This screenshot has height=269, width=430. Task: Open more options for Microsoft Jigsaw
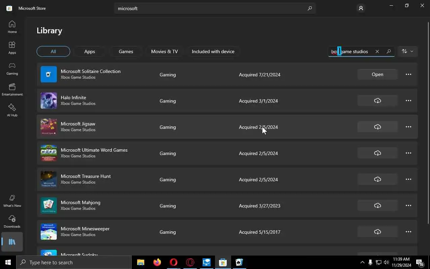tap(408, 127)
